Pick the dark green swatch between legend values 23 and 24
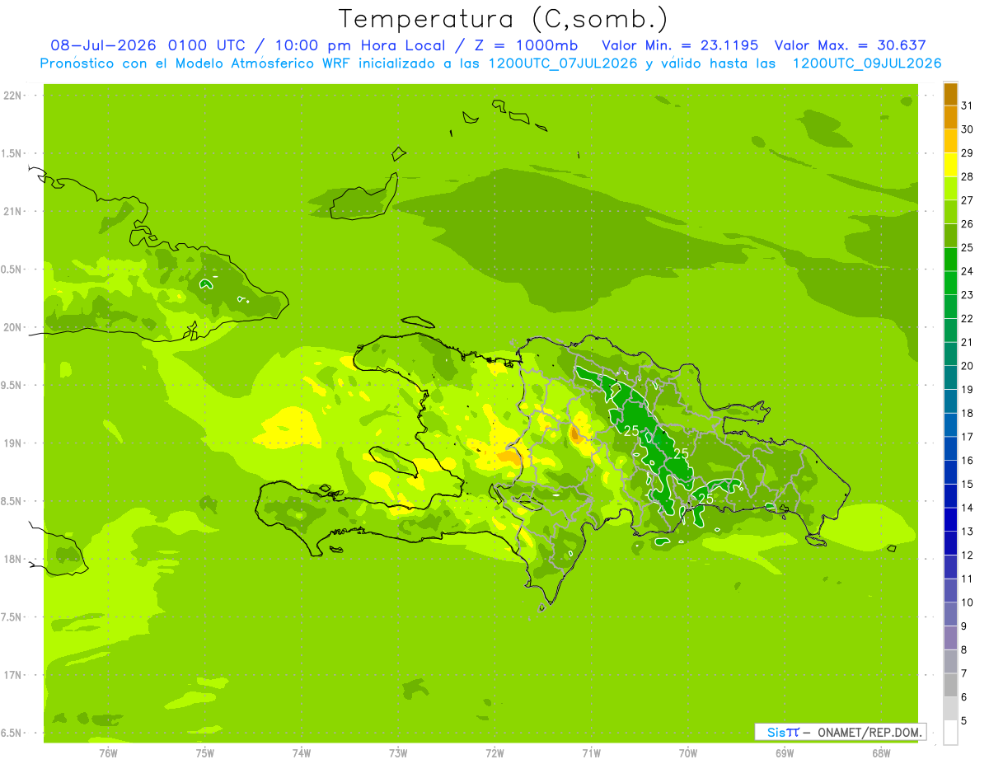This screenshot has width=989, height=764. pyautogui.click(x=950, y=283)
